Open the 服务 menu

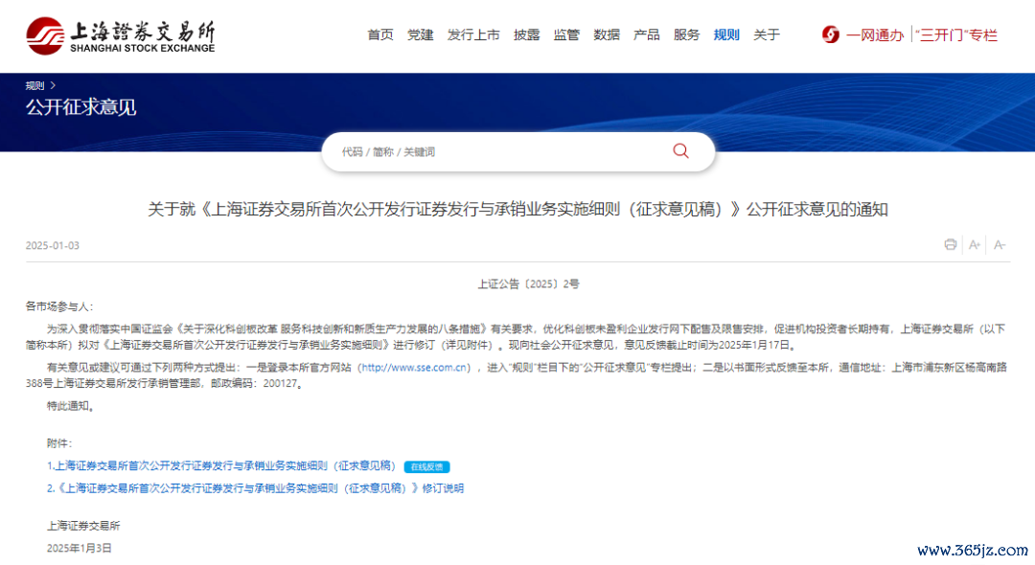pos(686,34)
